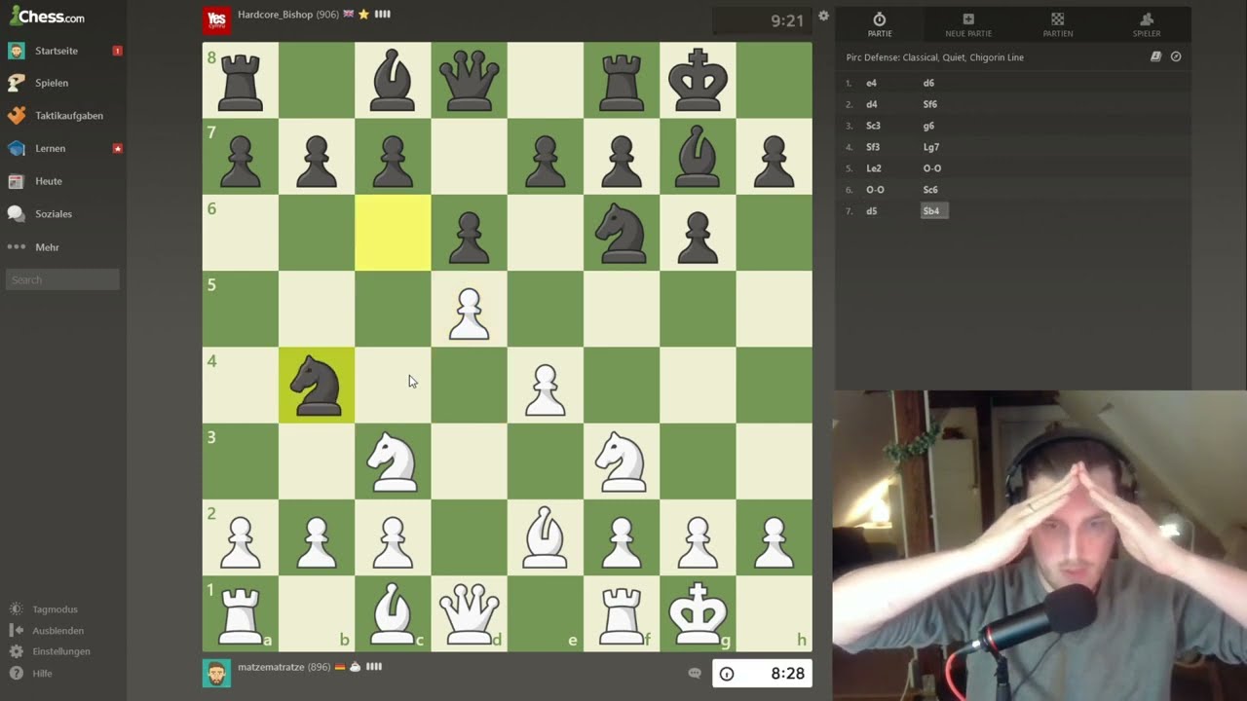
Task: Click the Startseite red notification badge
Action: (118, 51)
